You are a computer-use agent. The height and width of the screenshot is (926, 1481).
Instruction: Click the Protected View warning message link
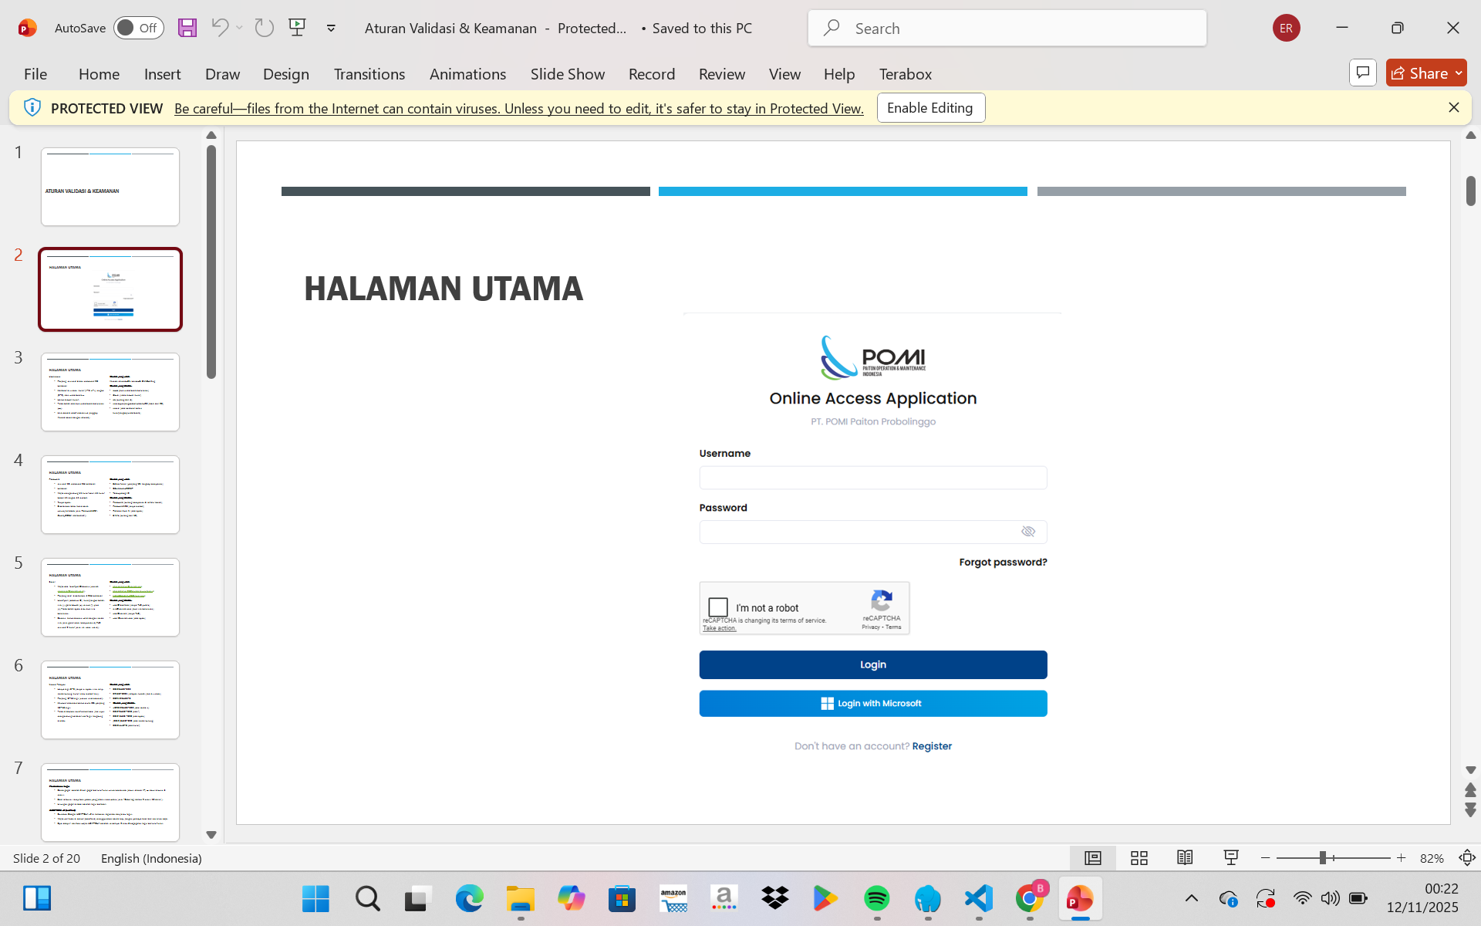(x=518, y=108)
